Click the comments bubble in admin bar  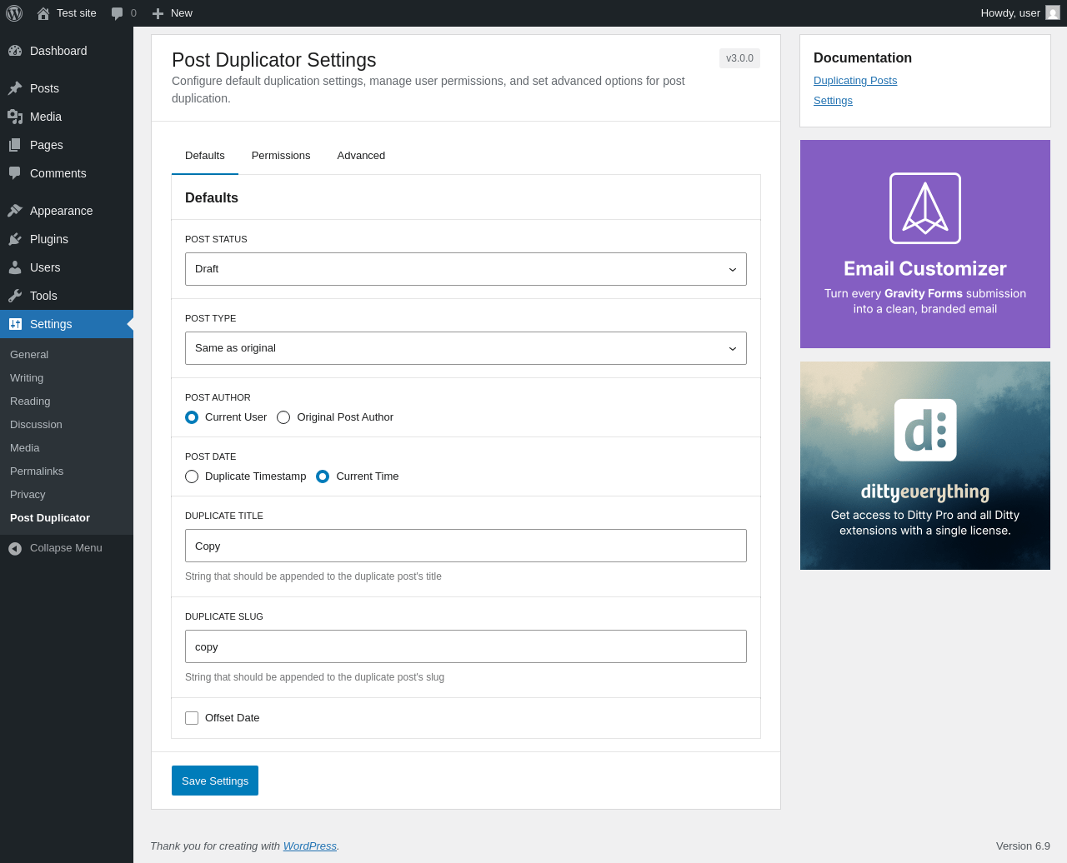point(118,13)
